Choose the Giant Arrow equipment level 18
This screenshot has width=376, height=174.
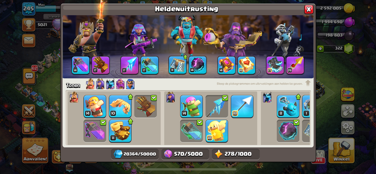click(242, 106)
